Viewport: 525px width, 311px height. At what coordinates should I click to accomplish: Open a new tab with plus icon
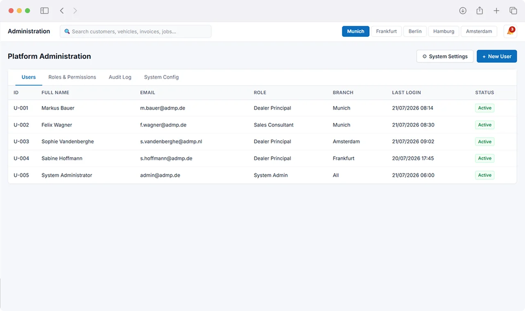tap(496, 11)
